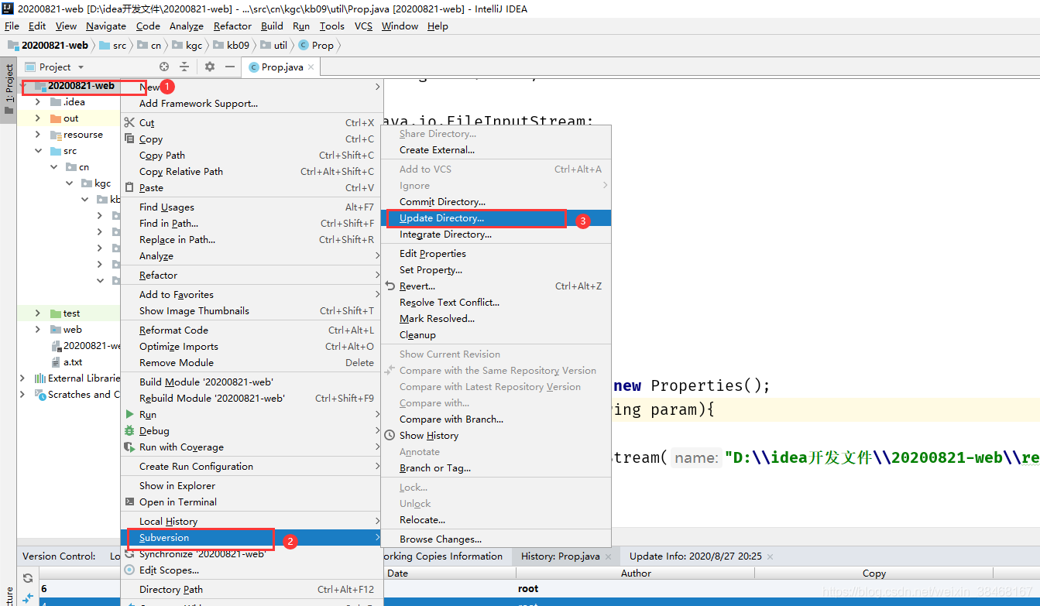Screen dimensions: 1040x606
Task: Open the VCS menu
Action: coord(363,26)
